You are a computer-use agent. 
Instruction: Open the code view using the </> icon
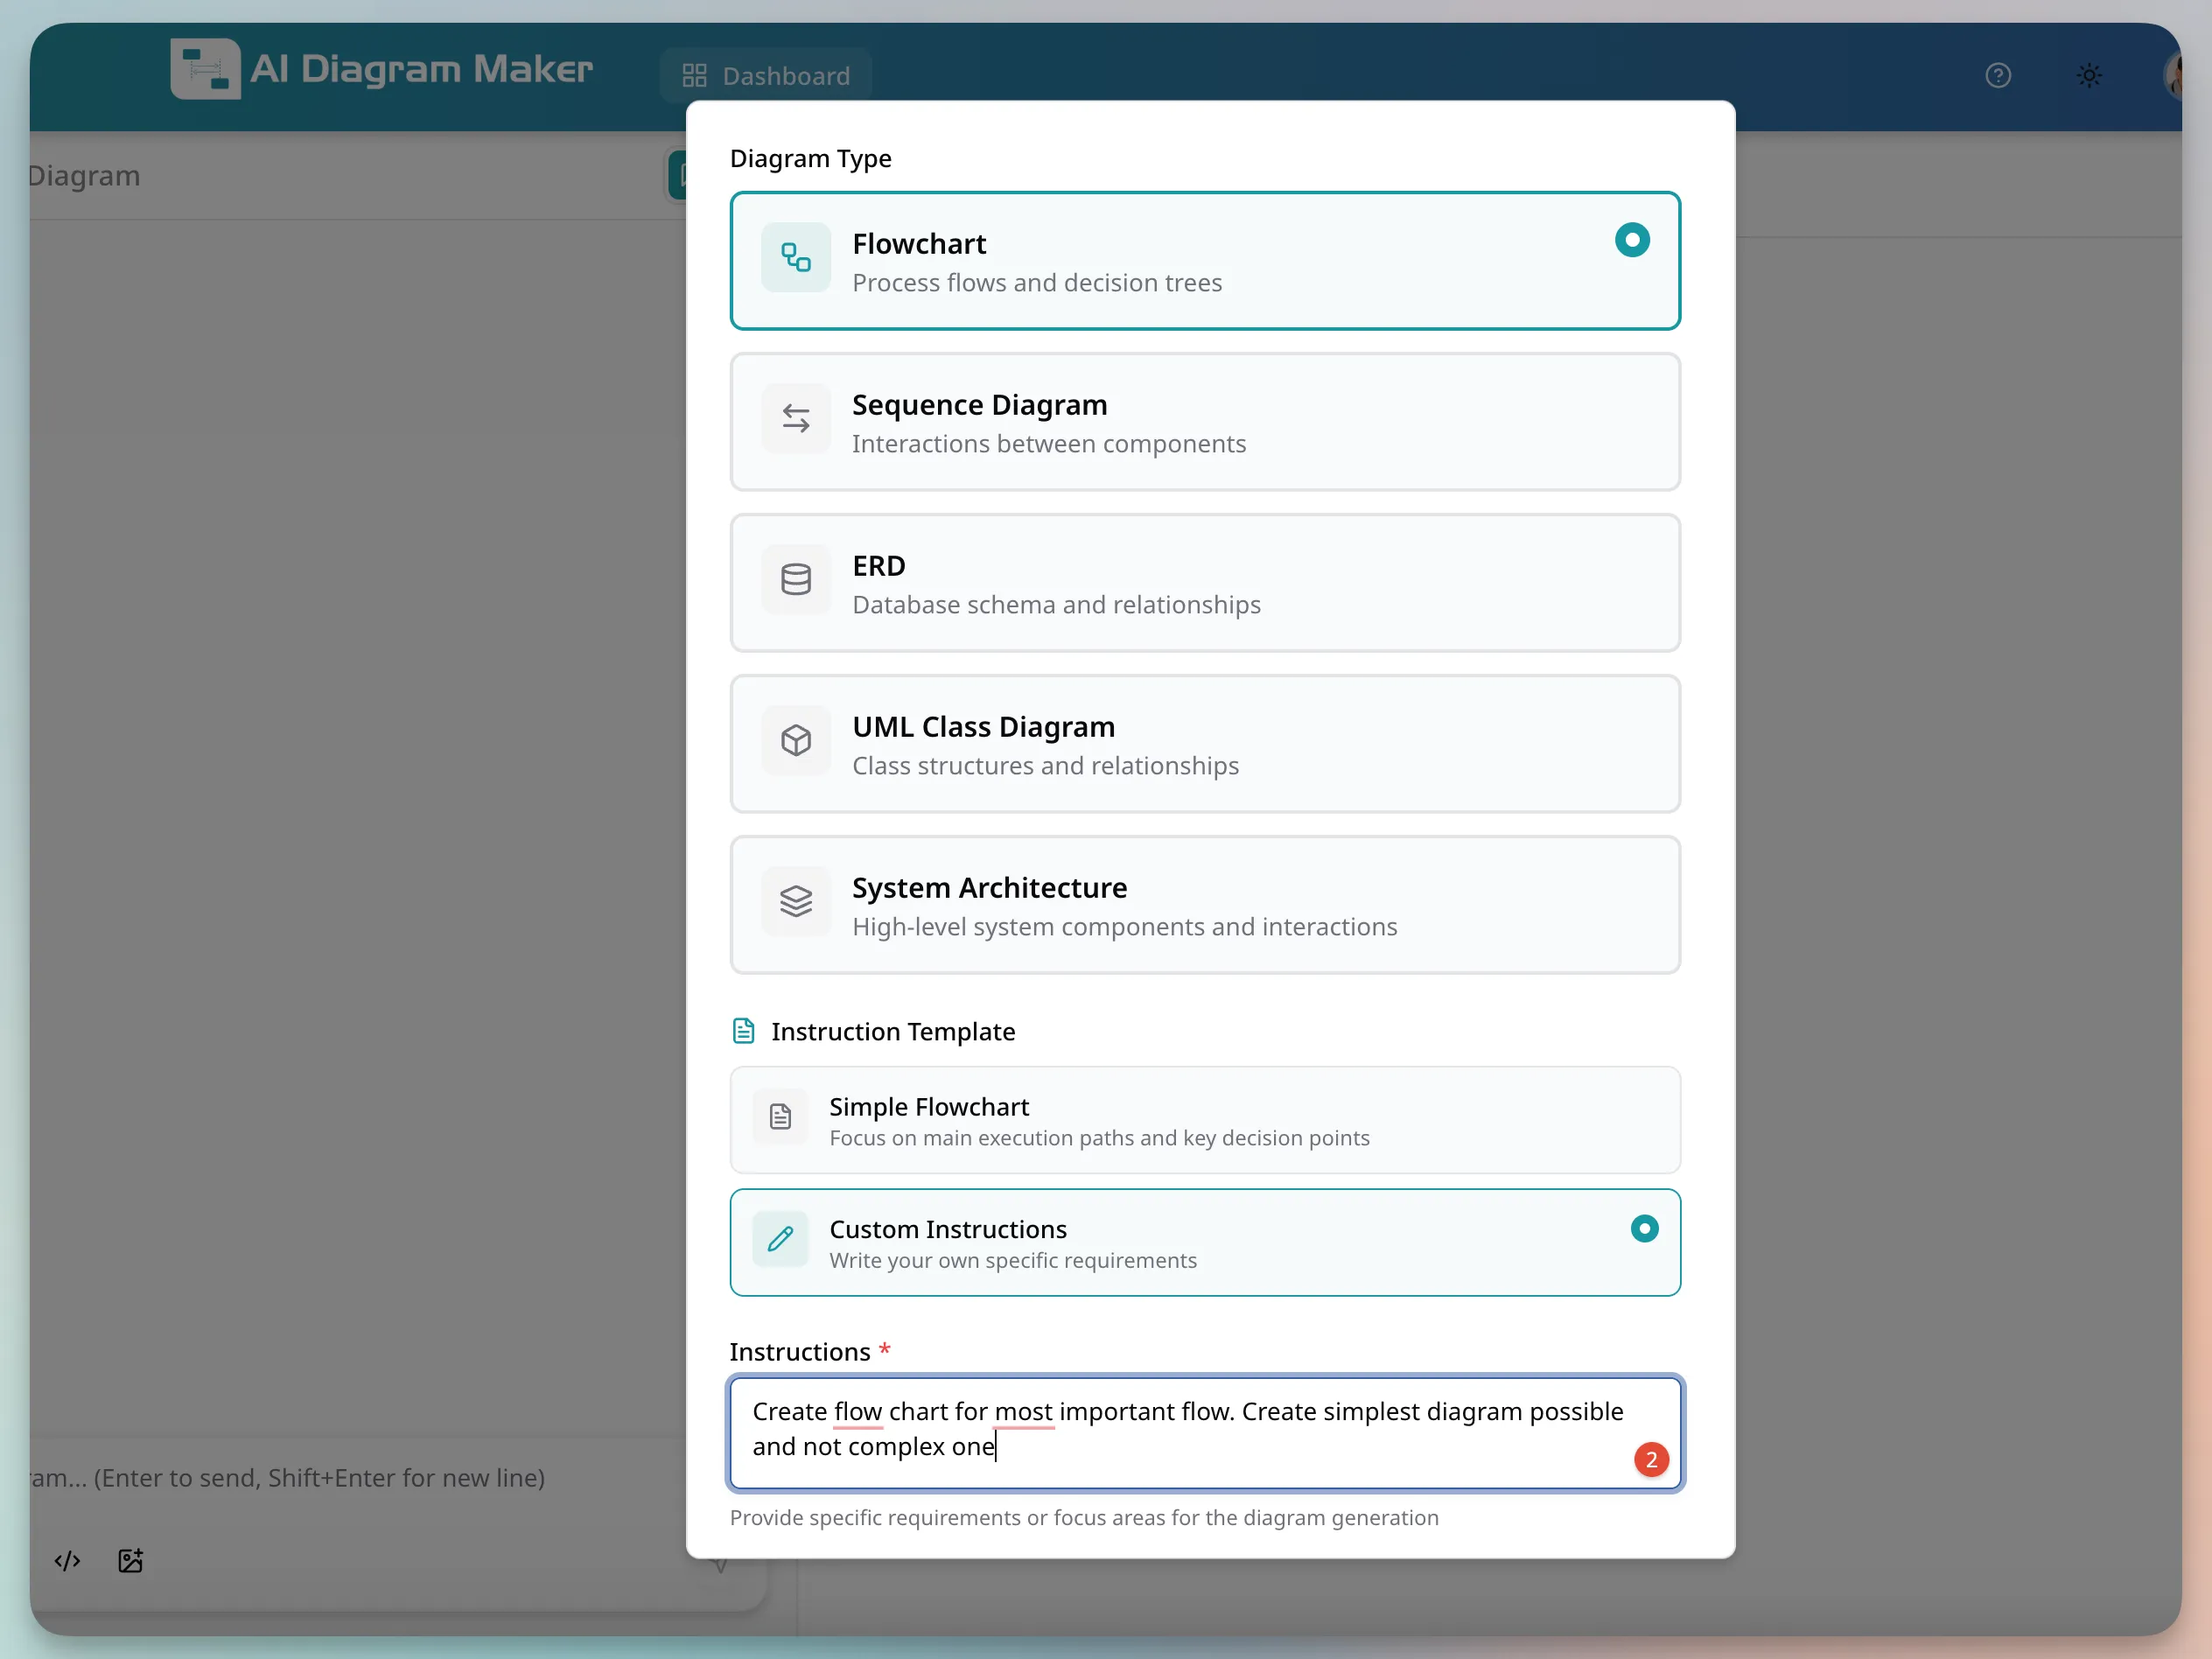point(67,1560)
